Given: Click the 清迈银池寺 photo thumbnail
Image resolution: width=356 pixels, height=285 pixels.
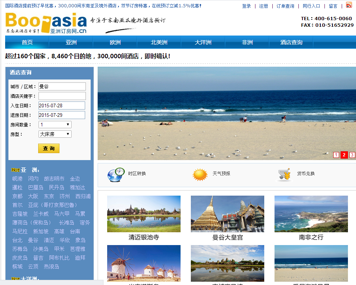Looking at the screenshot, I should (144, 214).
